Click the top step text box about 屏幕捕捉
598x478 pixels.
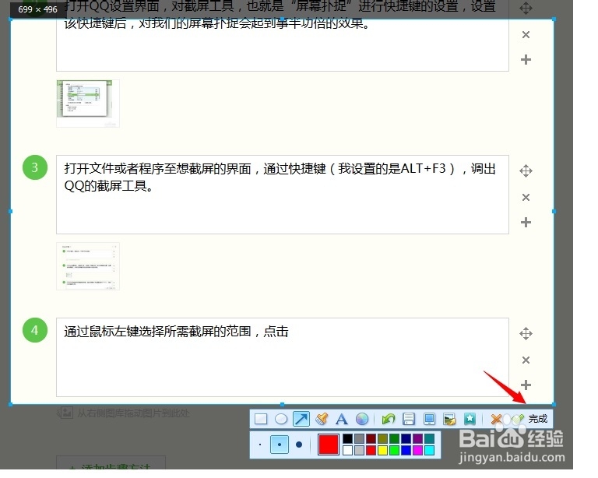click(x=283, y=36)
